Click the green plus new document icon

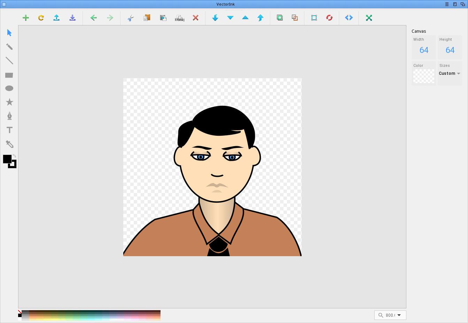[x=26, y=18]
